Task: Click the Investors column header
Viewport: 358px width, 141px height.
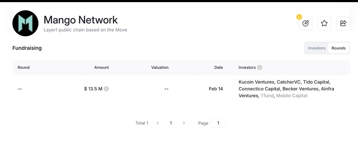Action: tap(247, 67)
